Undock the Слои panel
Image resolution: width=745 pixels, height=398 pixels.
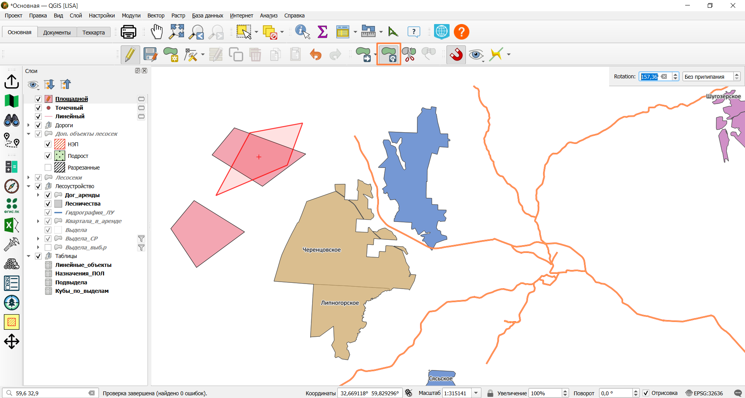tap(137, 71)
